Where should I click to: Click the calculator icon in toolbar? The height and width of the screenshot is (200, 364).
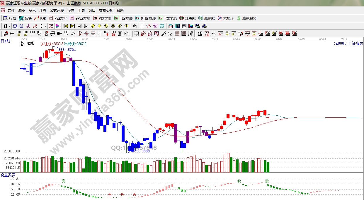point(177,26)
